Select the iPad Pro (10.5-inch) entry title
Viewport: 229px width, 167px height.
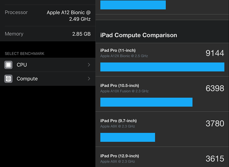point(120,86)
